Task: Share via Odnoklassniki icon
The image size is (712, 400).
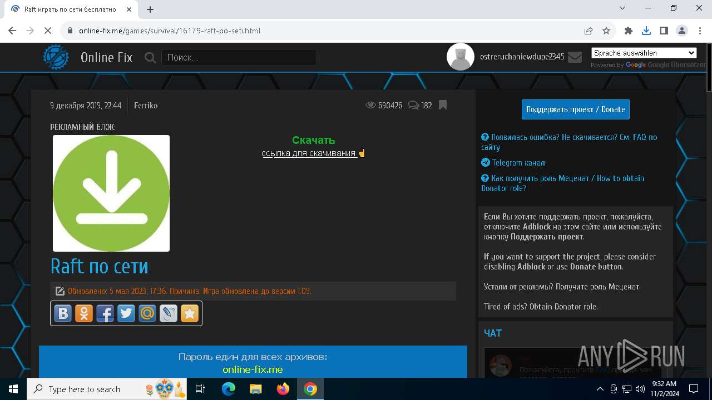Action: [x=84, y=313]
